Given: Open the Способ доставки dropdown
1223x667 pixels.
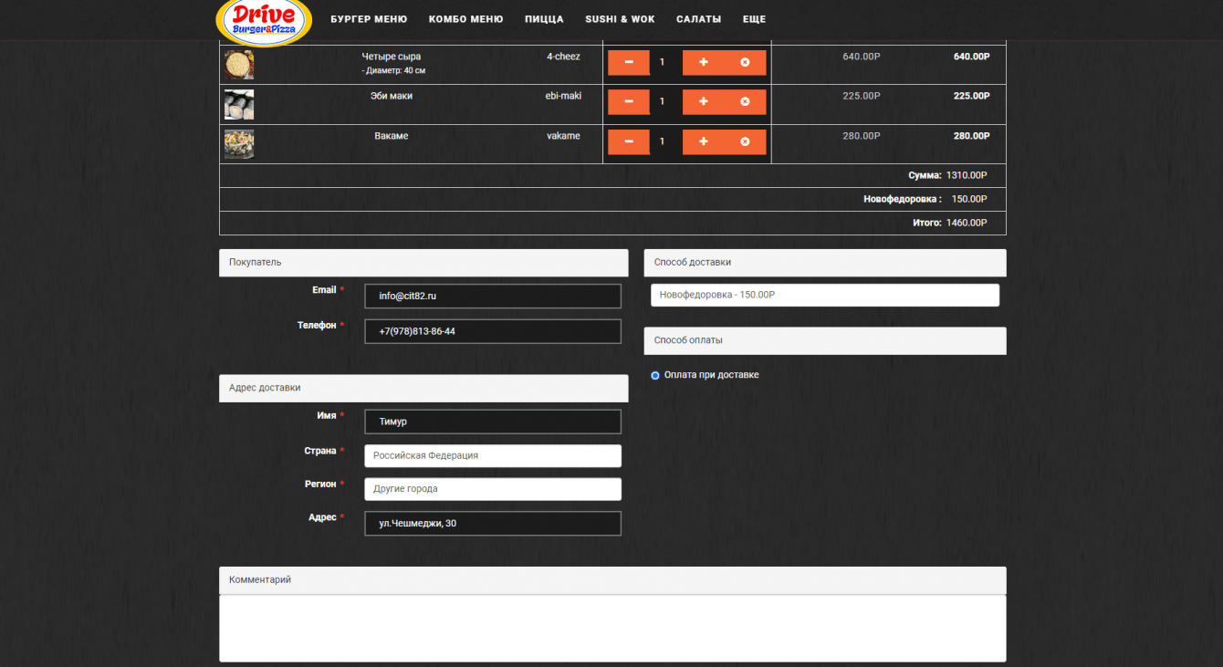Looking at the screenshot, I should (x=824, y=296).
